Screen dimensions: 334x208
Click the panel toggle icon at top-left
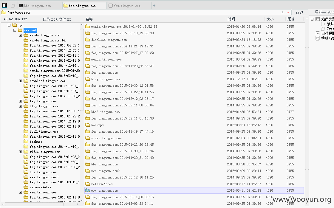[4, 5]
